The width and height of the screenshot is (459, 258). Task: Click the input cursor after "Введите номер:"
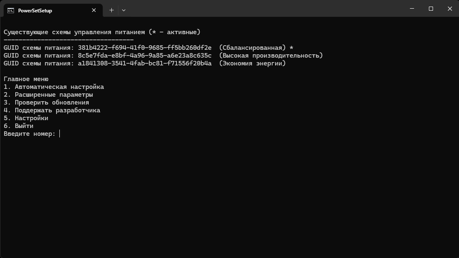[x=60, y=134]
